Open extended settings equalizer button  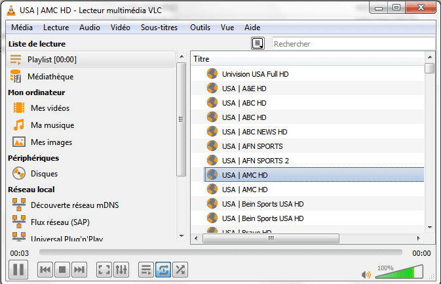(121, 270)
